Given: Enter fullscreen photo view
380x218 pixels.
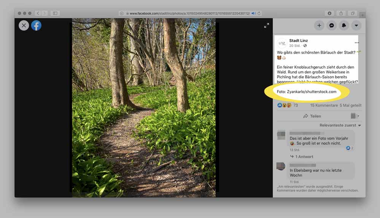Looking at the screenshot, I should pyautogui.click(x=267, y=25).
